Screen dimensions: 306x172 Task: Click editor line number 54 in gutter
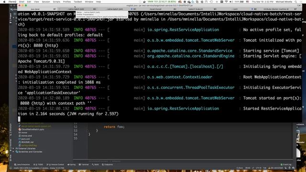point(76,134)
